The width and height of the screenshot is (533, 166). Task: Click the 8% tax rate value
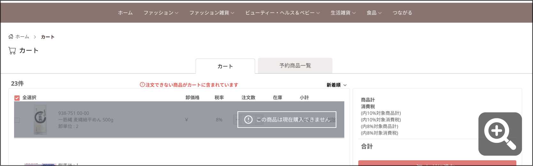pos(219,120)
